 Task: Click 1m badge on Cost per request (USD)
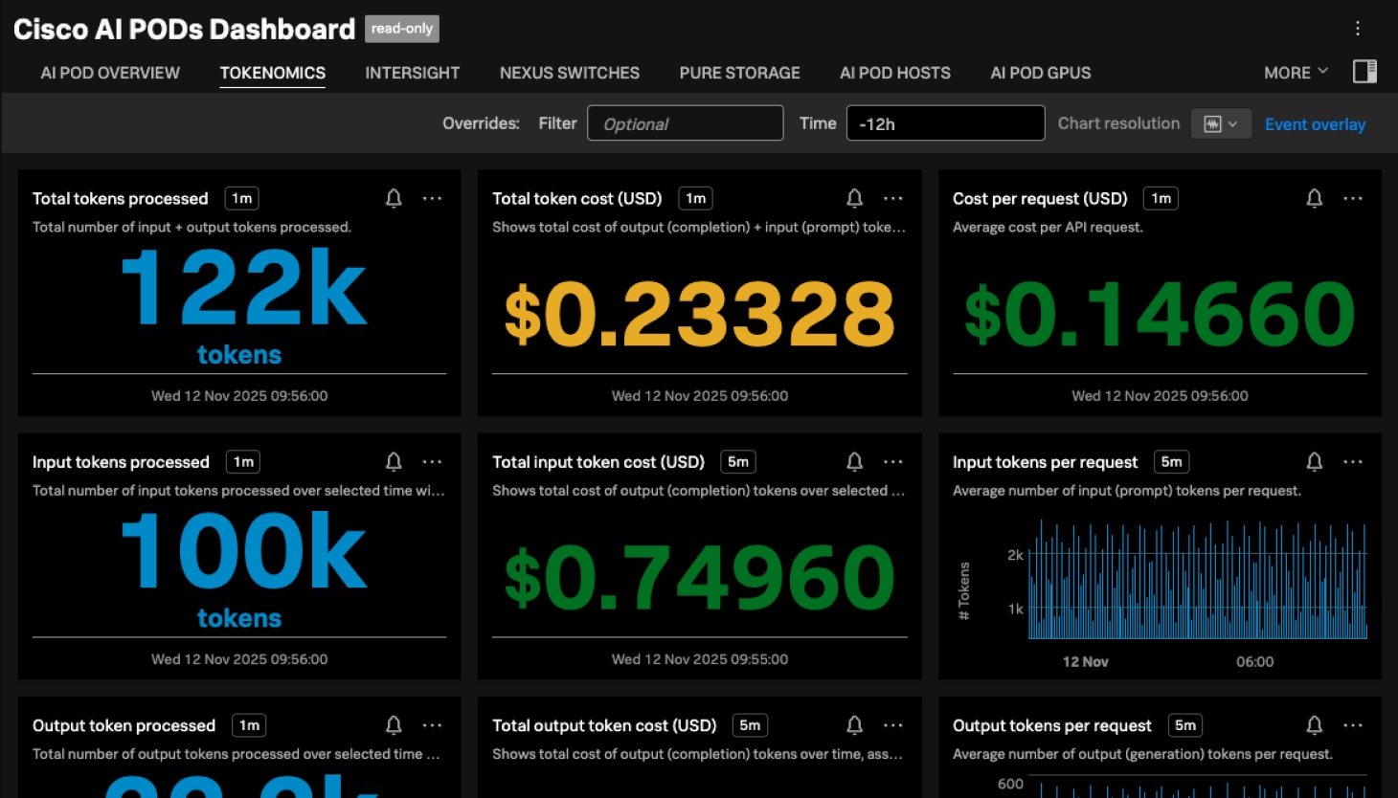pyautogui.click(x=1161, y=198)
